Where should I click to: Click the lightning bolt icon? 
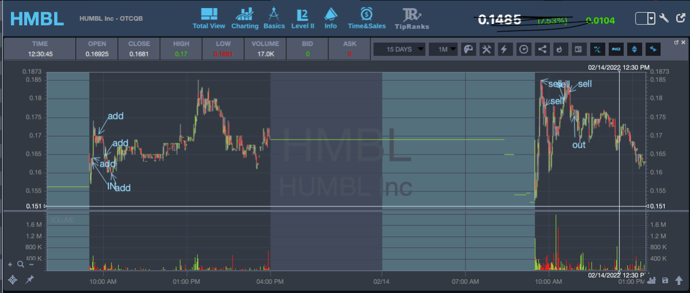504,49
